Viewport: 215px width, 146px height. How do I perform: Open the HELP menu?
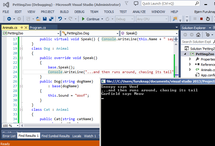point(174,12)
